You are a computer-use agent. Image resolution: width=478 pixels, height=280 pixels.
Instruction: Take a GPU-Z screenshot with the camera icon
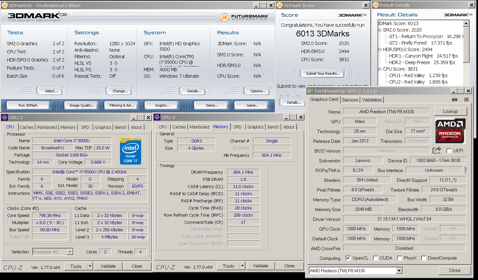(455, 100)
